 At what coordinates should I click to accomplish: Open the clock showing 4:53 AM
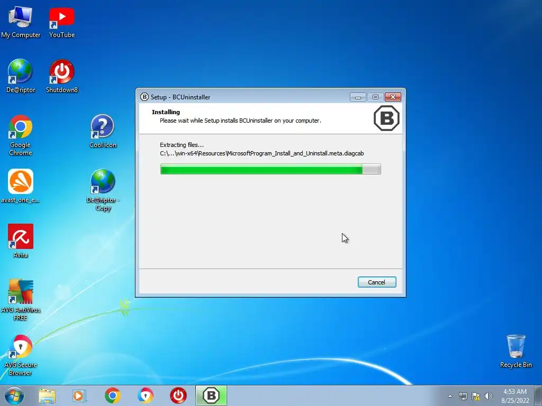tap(515, 396)
